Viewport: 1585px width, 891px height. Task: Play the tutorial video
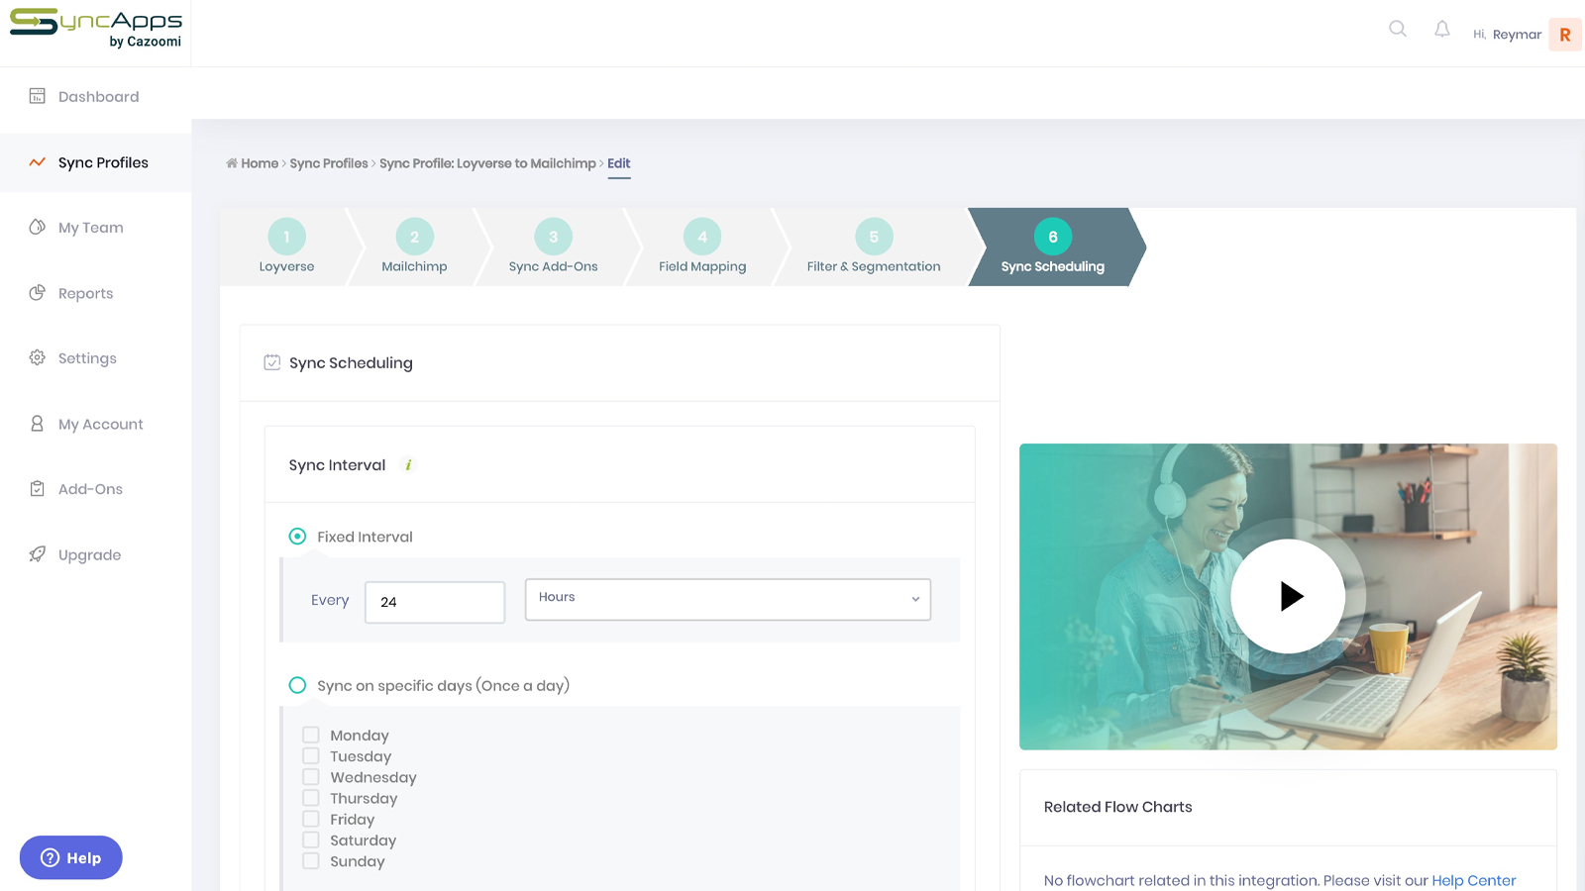pyautogui.click(x=1288, y=596)
